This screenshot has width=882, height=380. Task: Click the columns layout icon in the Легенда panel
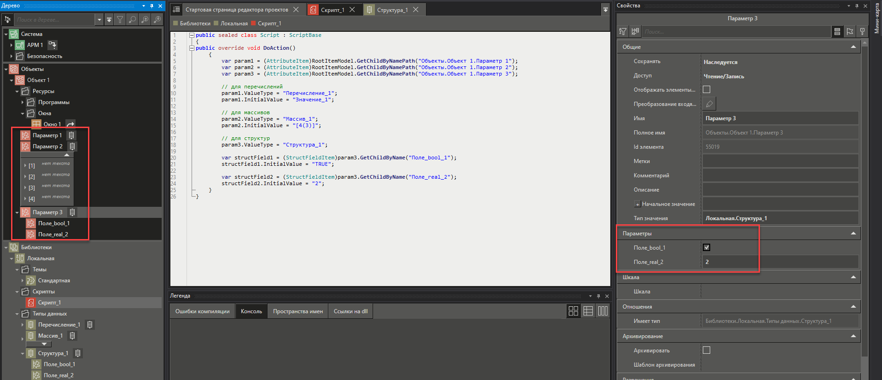(603, 311)
